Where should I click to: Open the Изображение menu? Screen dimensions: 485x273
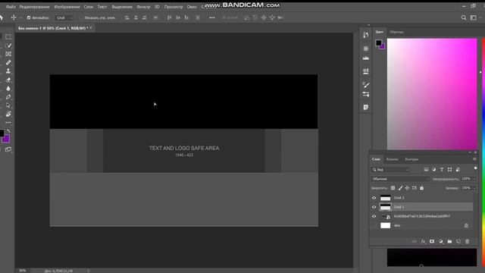click(67, 7)
